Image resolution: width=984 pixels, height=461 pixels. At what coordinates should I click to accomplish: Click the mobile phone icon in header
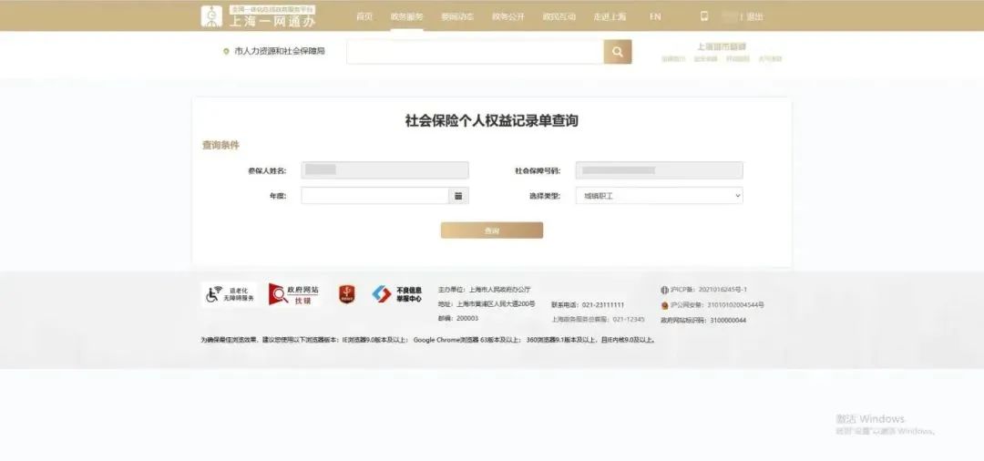click(x=703, y=16)
